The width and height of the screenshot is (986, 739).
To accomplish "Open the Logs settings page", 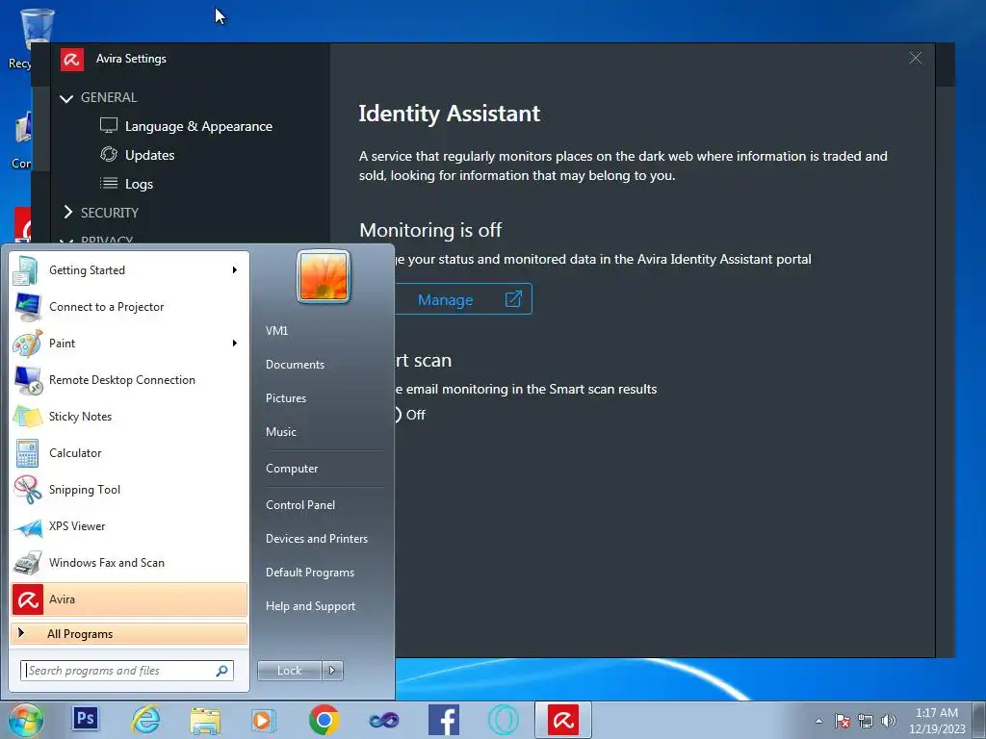I will 139,184.
